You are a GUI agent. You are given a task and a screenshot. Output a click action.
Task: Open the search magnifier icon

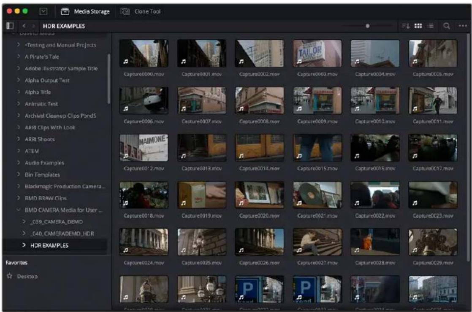click(x=447, y=26)
